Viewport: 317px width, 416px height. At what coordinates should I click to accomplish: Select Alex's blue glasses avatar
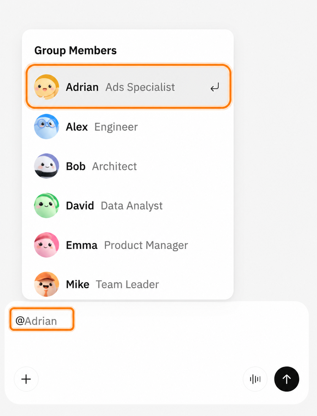47,127
